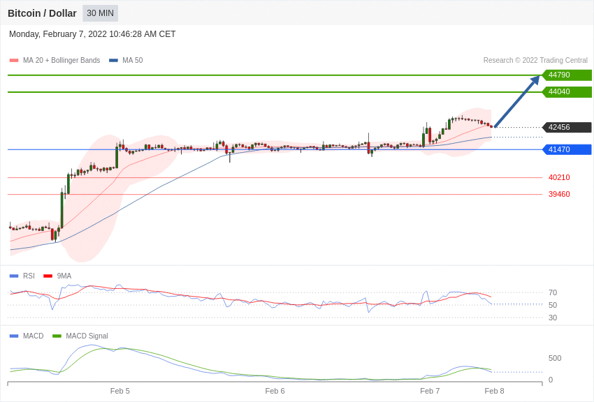Click the blue upward forecast arrow
Viewport: 594px width, 402px height.
point(517,101)
